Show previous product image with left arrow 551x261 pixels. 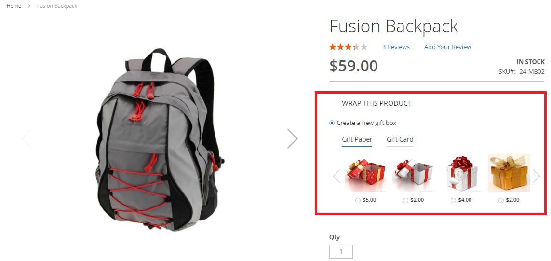coord(27,138)
